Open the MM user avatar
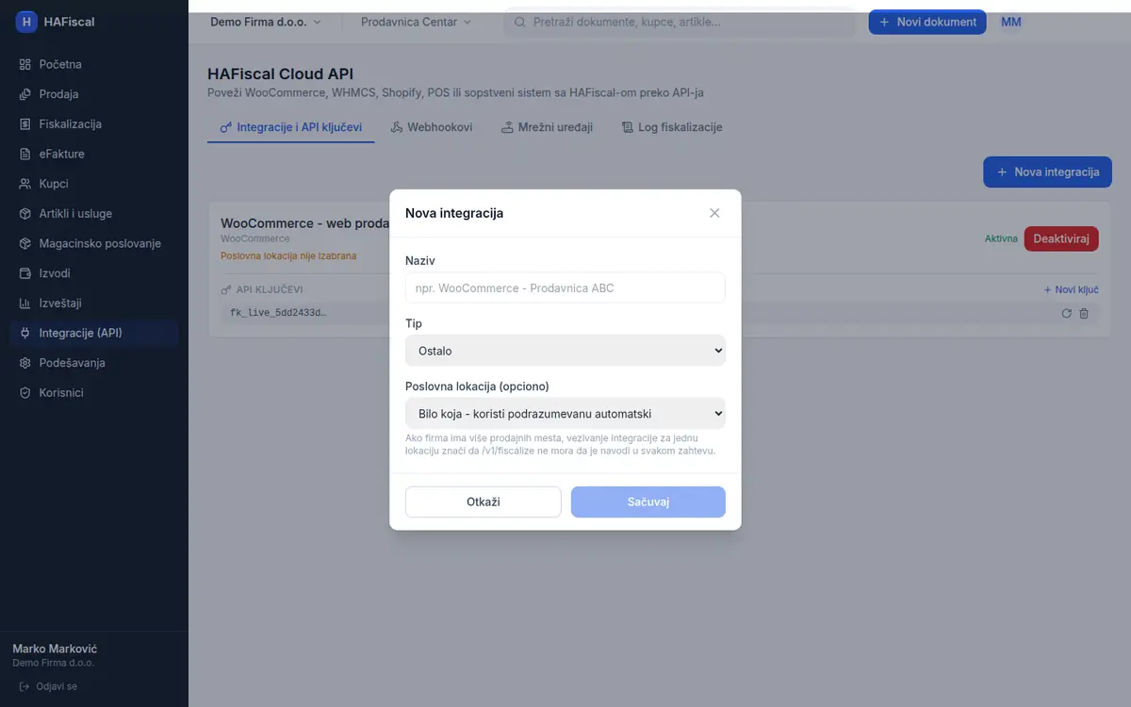 [x=1011, y=22]
